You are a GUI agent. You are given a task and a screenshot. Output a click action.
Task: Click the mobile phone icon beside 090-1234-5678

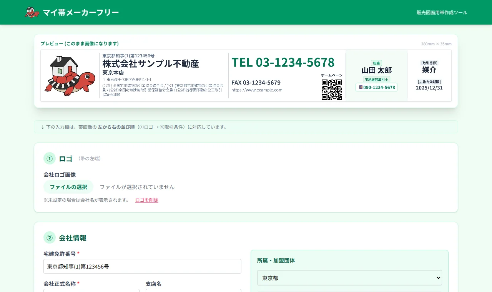pyautogui.click(x=361, y=87)
